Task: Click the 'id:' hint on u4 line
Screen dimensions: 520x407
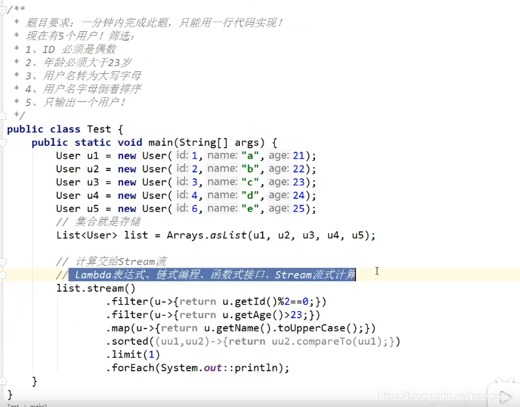Action: click(182, 195)
